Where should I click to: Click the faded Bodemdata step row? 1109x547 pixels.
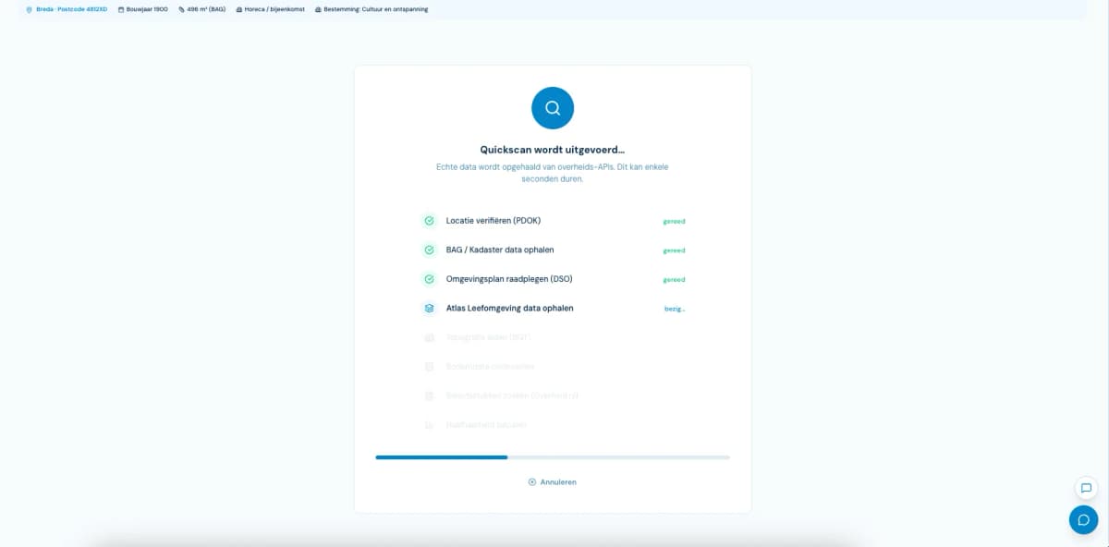[553, 366]
